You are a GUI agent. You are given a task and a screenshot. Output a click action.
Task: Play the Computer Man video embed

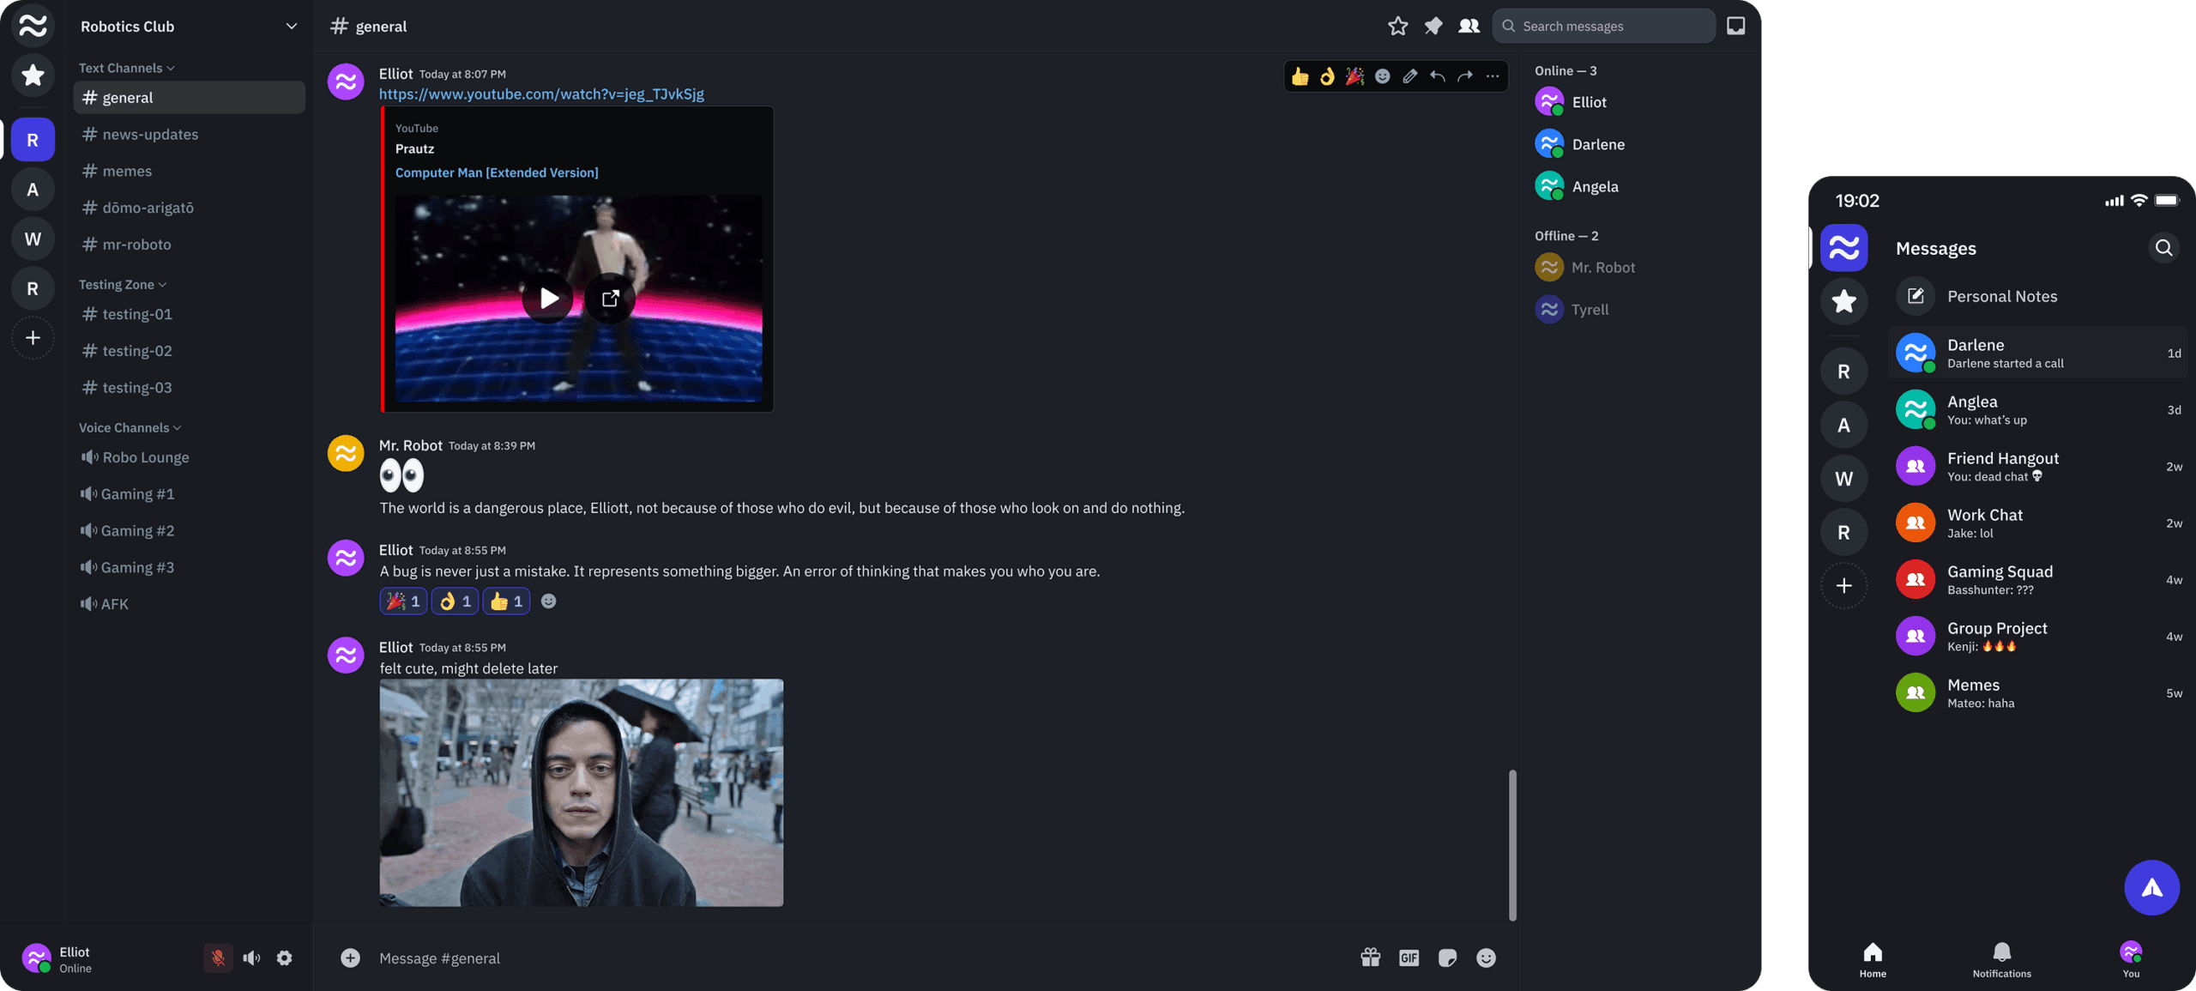pyautogui.click(x=548, y=298)
